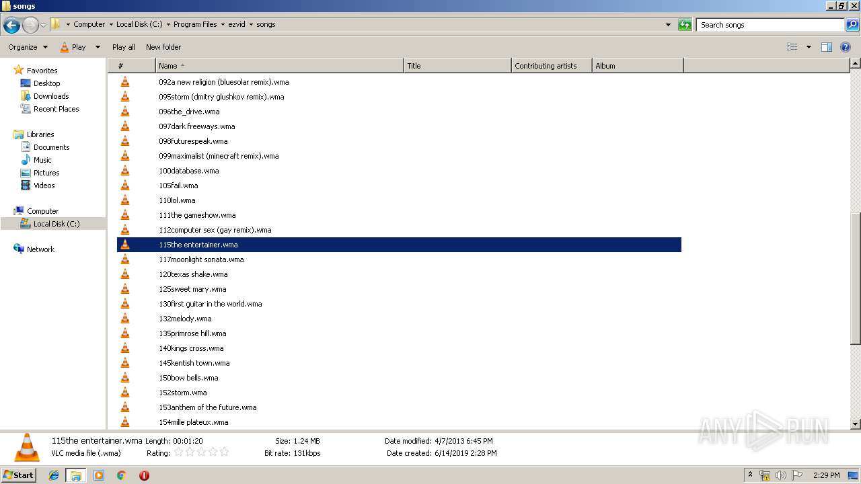Click in the Search songs field

(x=771, y=25)
